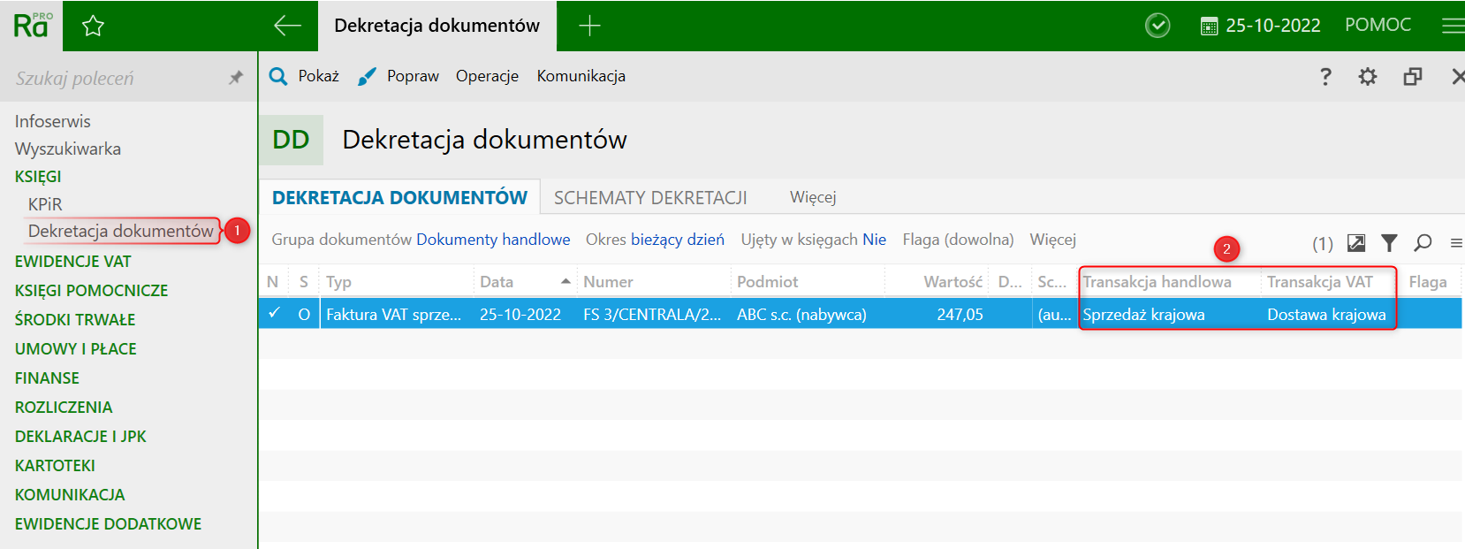Expand the EWIDENCJE VAT section
The height and width of the screenshot is (549, 1465).
tap(72, 262)
